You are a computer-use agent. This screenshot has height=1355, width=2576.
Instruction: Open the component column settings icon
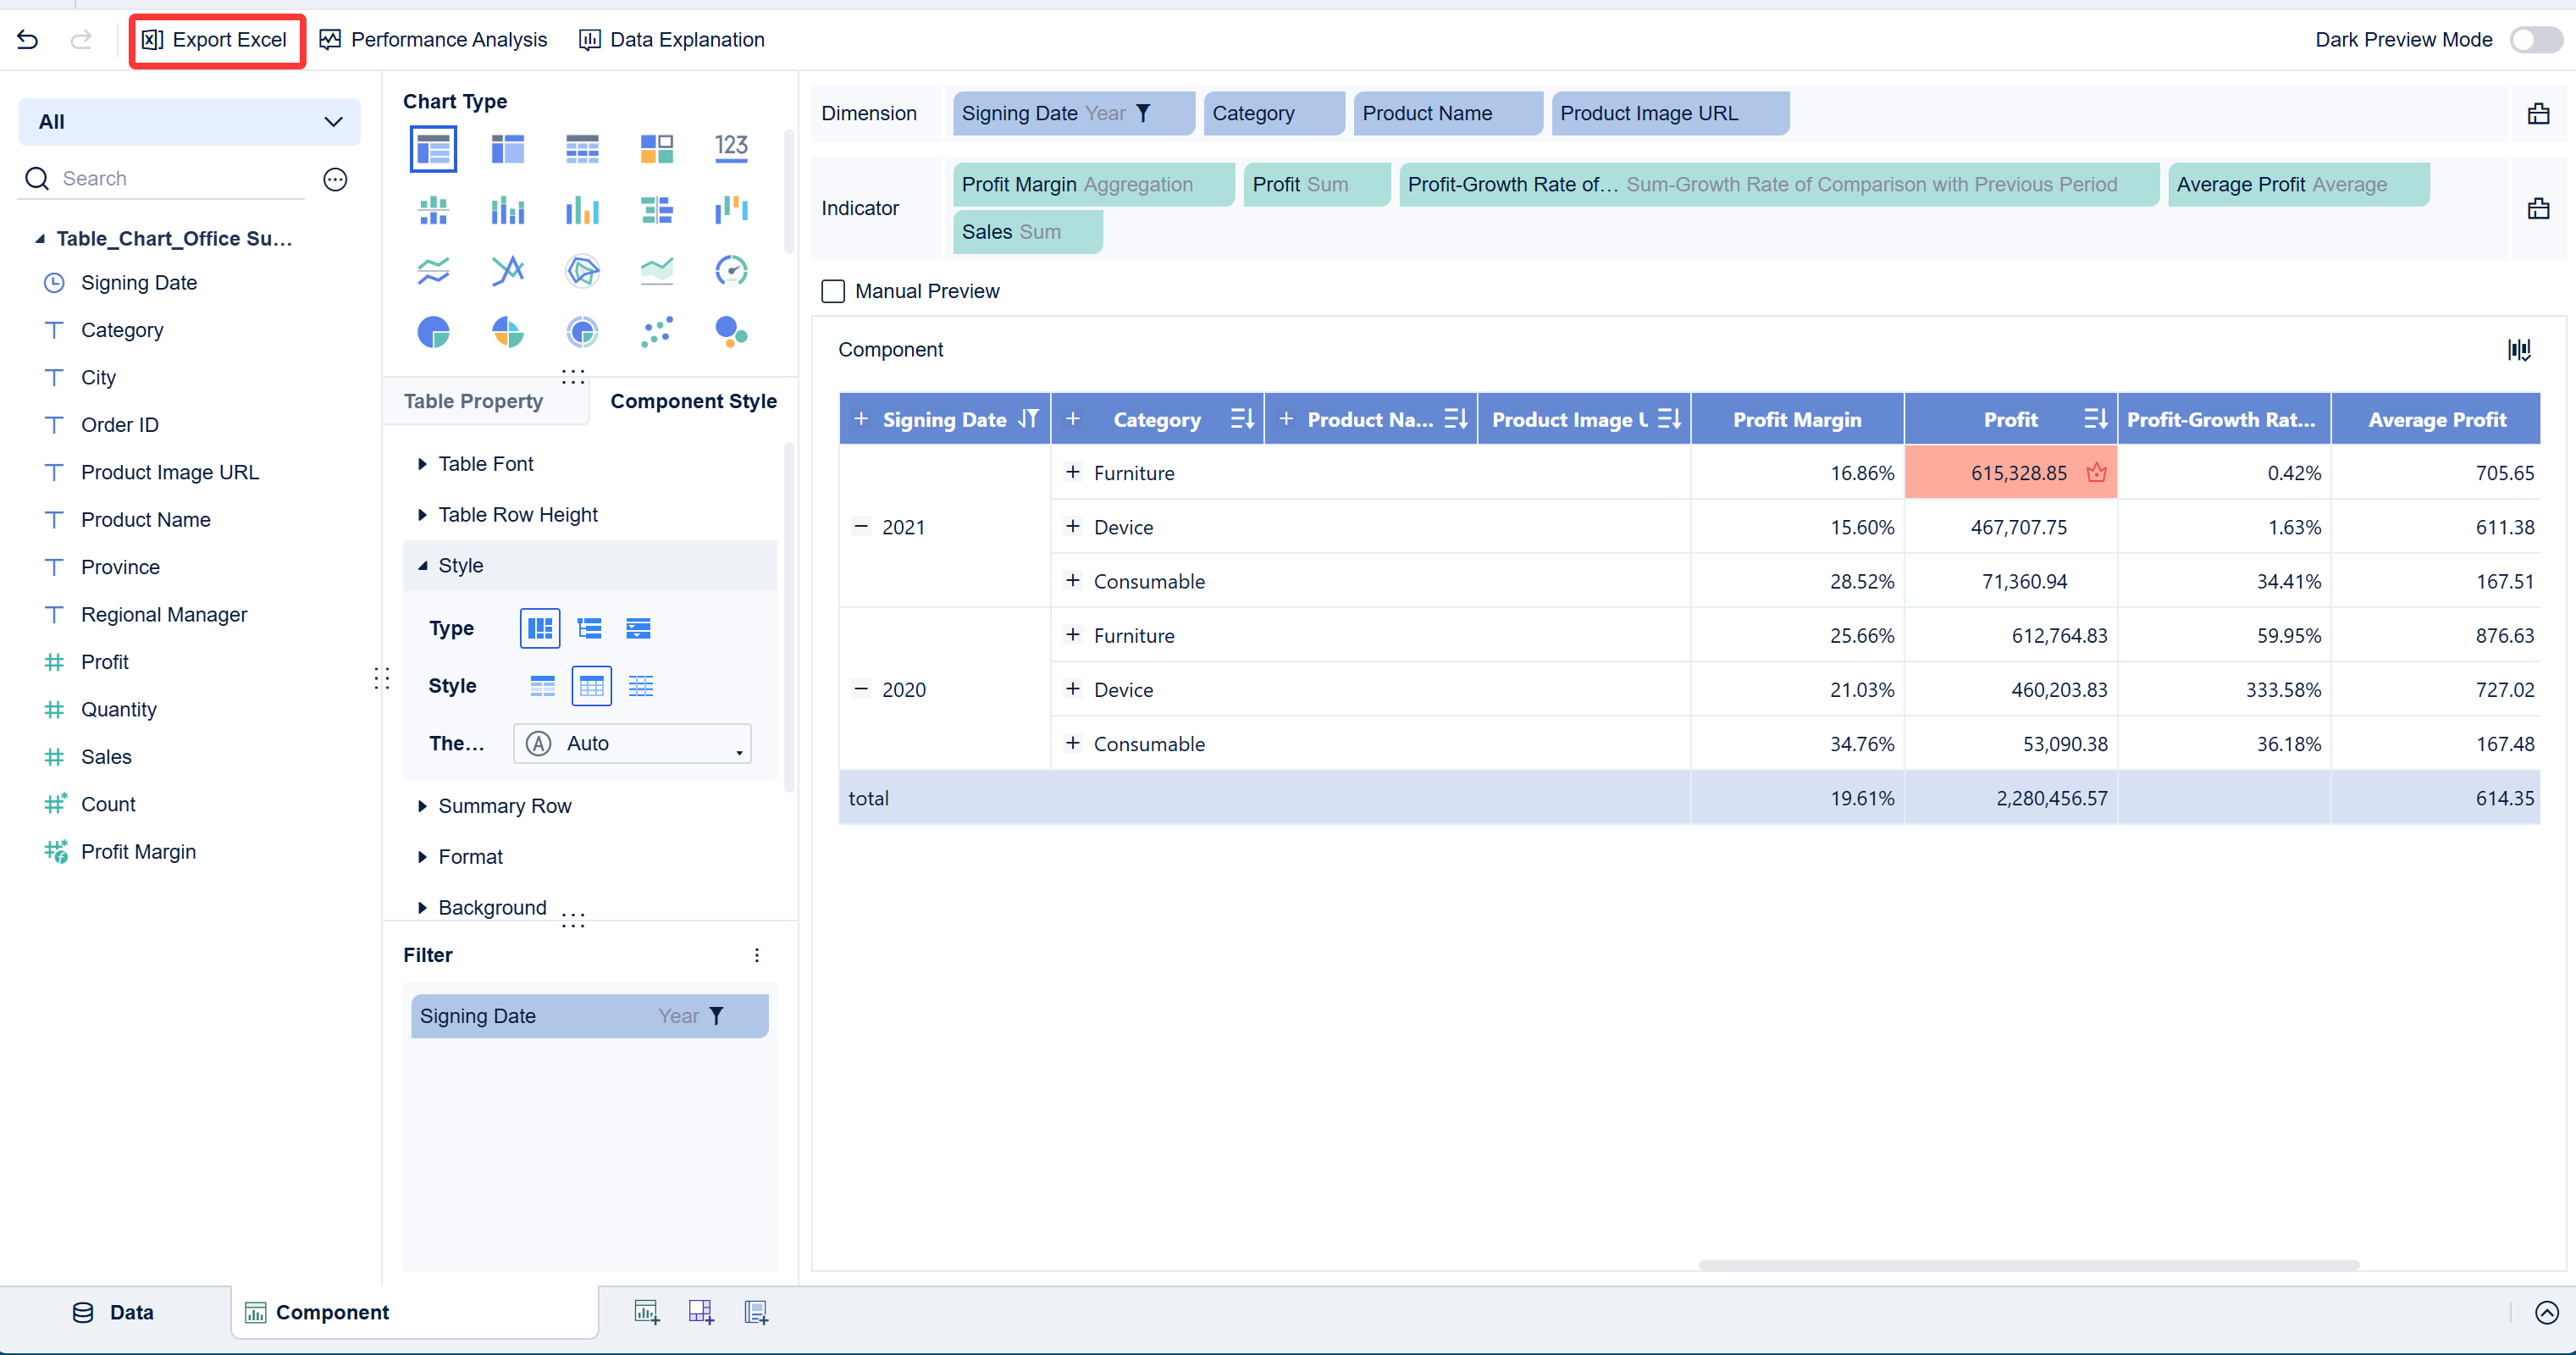click(x=2519, y=349)
